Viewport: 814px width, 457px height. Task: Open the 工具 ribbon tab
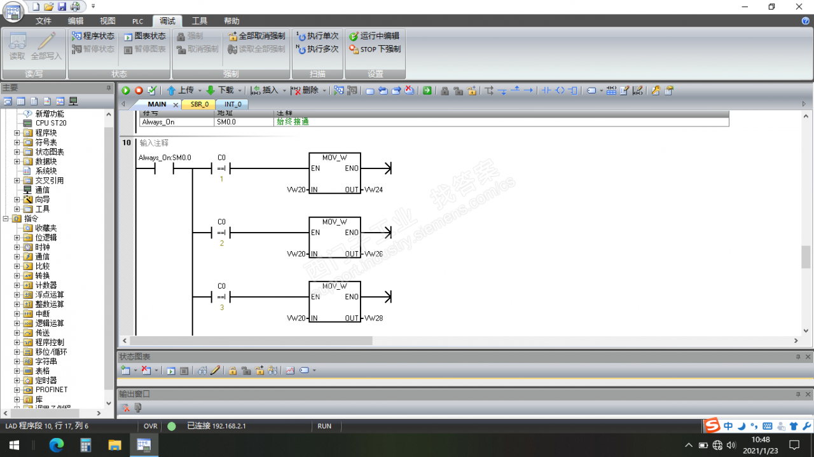point(200,21)
